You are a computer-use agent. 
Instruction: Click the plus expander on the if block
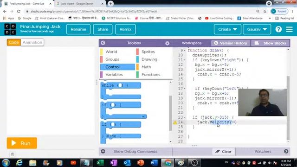point(144,116)
